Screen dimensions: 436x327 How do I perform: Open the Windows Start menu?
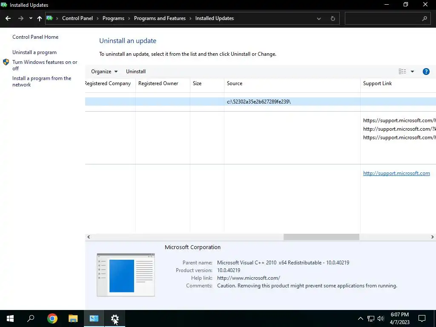click(x=10, y=318)
